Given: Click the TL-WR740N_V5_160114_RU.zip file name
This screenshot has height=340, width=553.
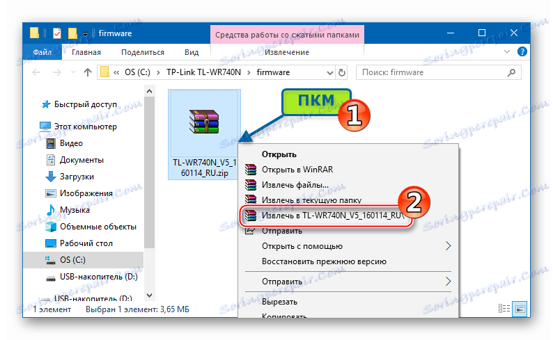Looking at the screenshot, I should [204, 168].
